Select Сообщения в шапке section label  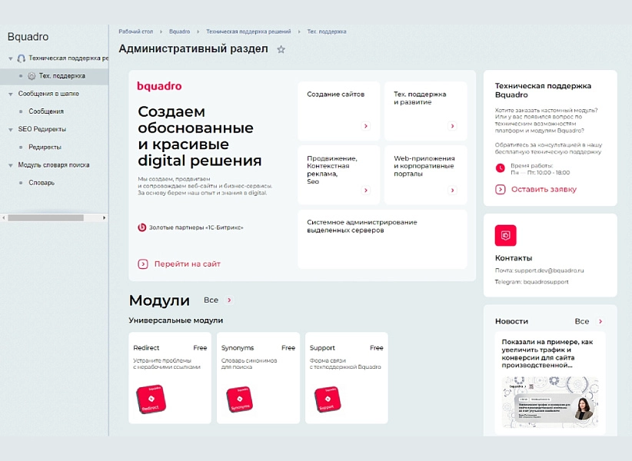pyautogui.click(x=48, y=94)
